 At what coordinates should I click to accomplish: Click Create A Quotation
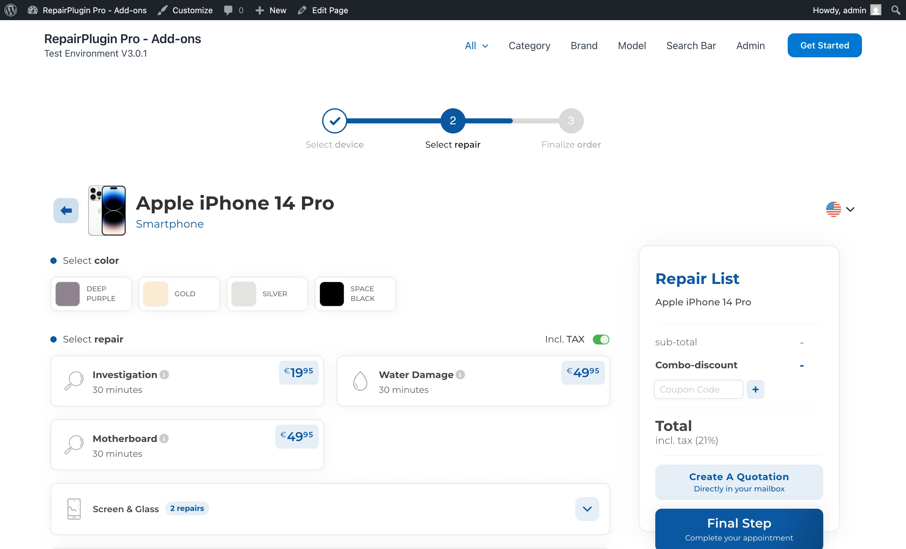(x=738, y=482)
